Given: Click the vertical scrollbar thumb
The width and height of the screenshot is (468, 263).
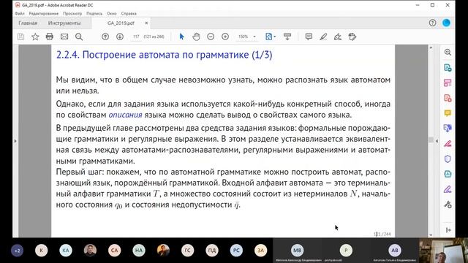Looking at the screenshot, I should 431,140.
